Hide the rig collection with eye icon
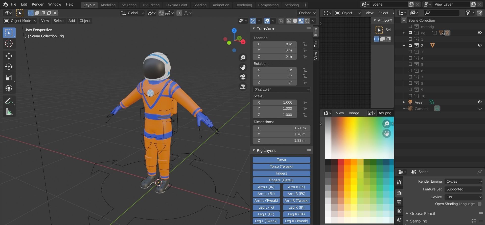485x225 pixels. pyautogui.click(x=479, y=33)
